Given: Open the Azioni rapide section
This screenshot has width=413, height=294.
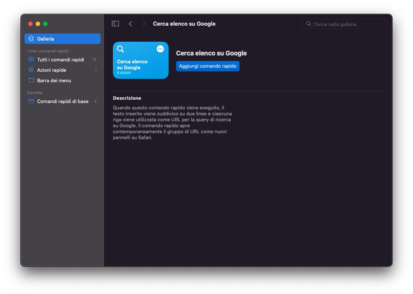Looking at the screenshot, I should [x=62, y=70].
